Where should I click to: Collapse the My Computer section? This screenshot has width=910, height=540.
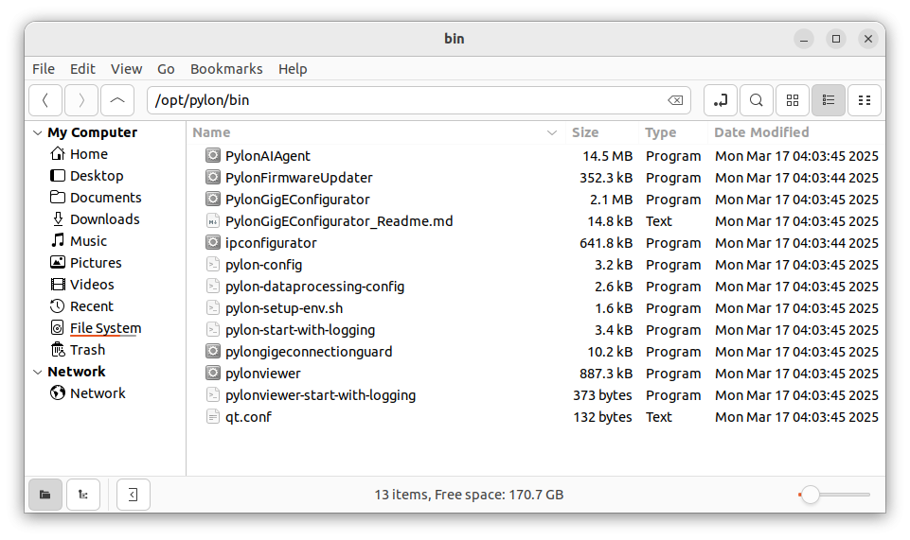pyautogui.click(x=38, y=132)
